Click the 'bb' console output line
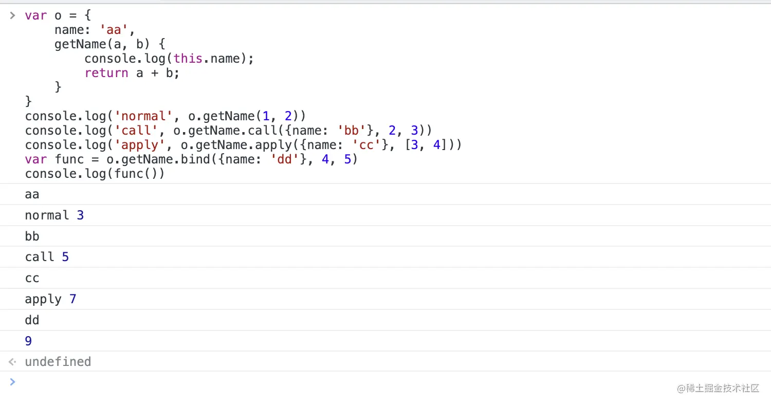The width and height of the screenshot is (771, 405). (385, 236)
